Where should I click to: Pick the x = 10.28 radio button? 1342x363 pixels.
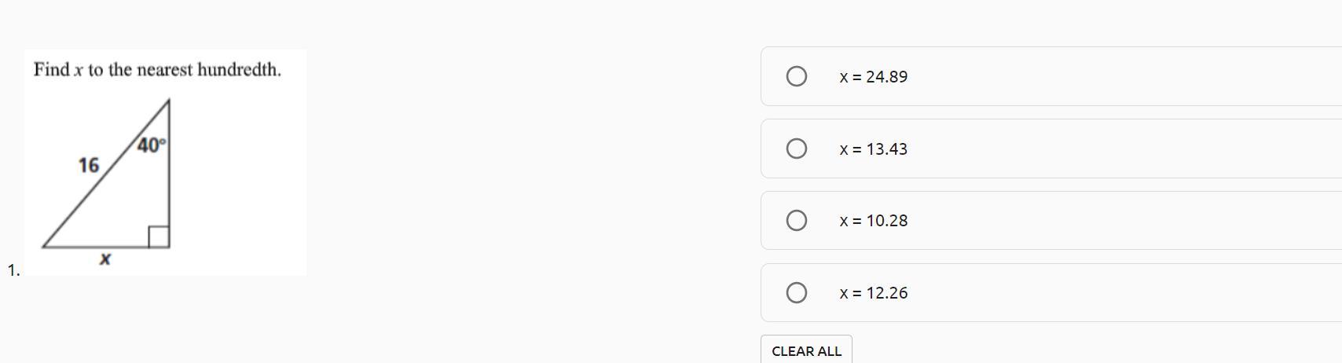(796, 221)
